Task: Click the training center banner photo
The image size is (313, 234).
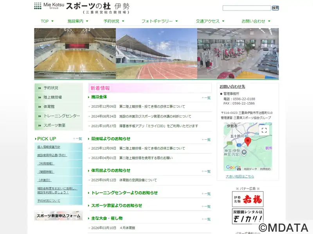Action: [x=238, y=53]
